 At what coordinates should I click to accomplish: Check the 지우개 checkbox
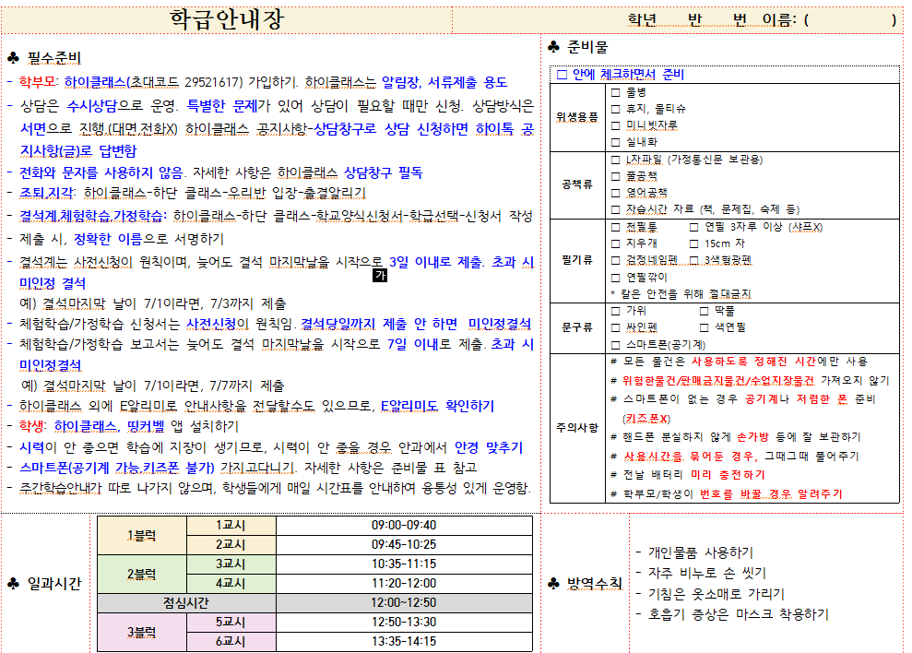click(x=616, y=243)
